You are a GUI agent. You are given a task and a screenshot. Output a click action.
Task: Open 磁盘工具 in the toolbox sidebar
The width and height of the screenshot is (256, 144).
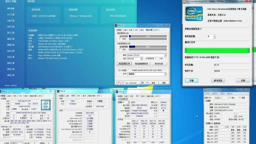pyautogui.click(x=11, y=39)
